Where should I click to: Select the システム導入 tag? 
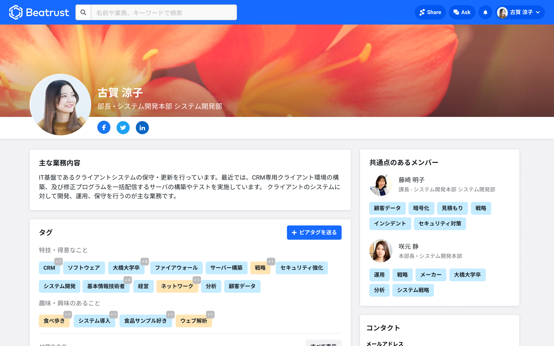click(94, 321)
